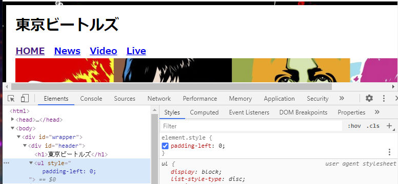398x184 pixels.
Task: Open element.style rule three-dot menu
Action: click(389, 152)
